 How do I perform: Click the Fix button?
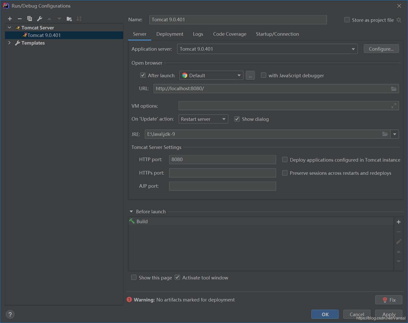[389, 300]
